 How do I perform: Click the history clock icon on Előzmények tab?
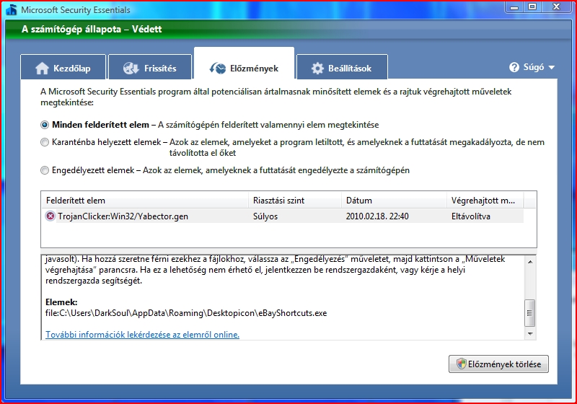tap(218, 68)
